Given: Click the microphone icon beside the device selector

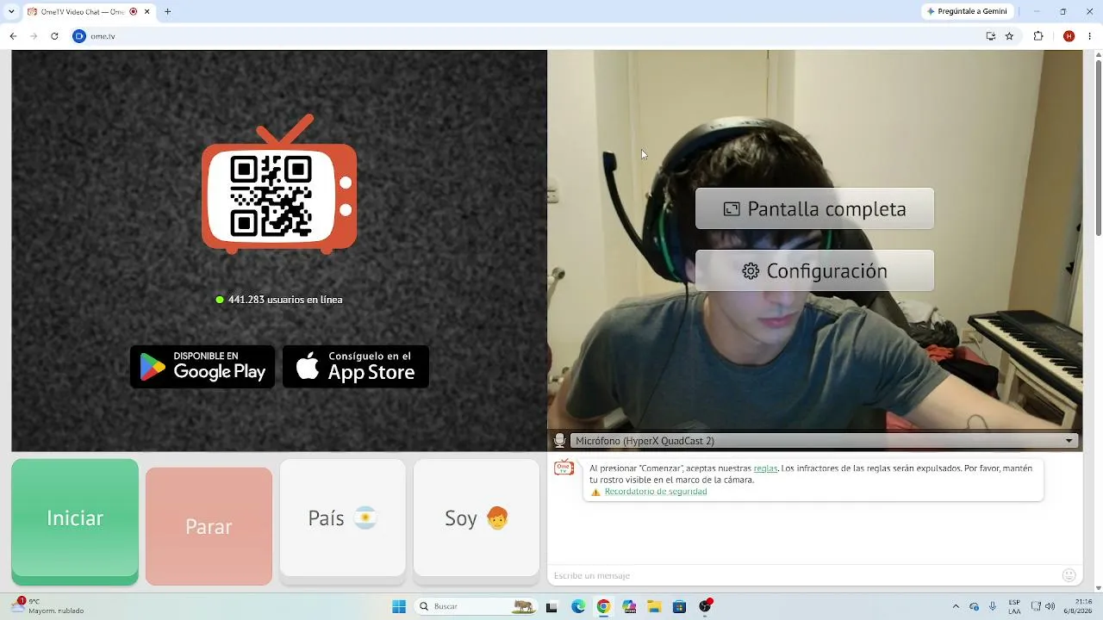Looking at the screenshot, I should point(559,441).
